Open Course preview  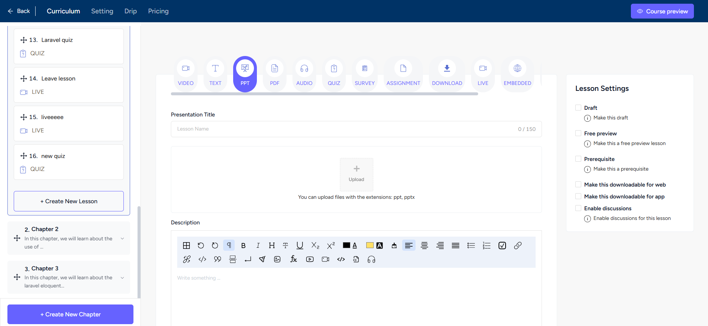click(x=662, y=11)
